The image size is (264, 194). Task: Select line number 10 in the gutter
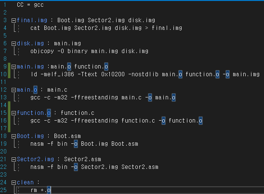3,74
